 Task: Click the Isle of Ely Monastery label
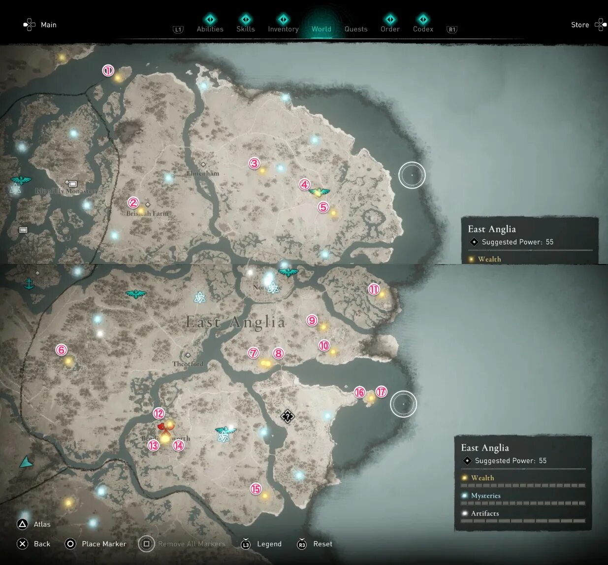coord(66,191)
